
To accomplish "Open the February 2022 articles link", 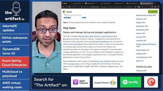I will pyautogui.click(x=141, y=71).
